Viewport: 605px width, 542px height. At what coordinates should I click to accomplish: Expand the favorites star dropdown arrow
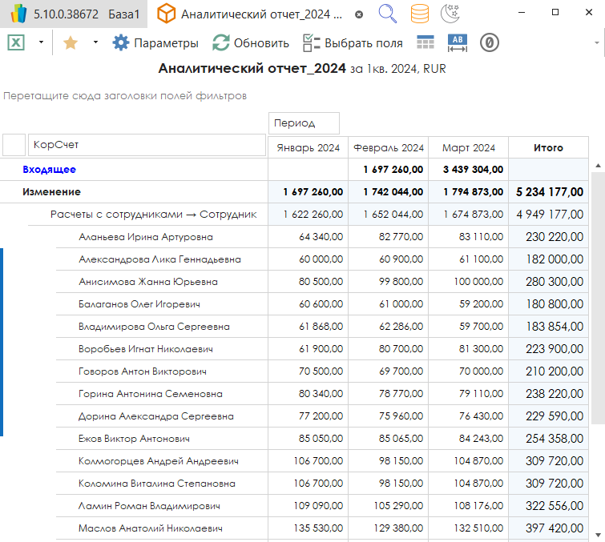point(95,42)
